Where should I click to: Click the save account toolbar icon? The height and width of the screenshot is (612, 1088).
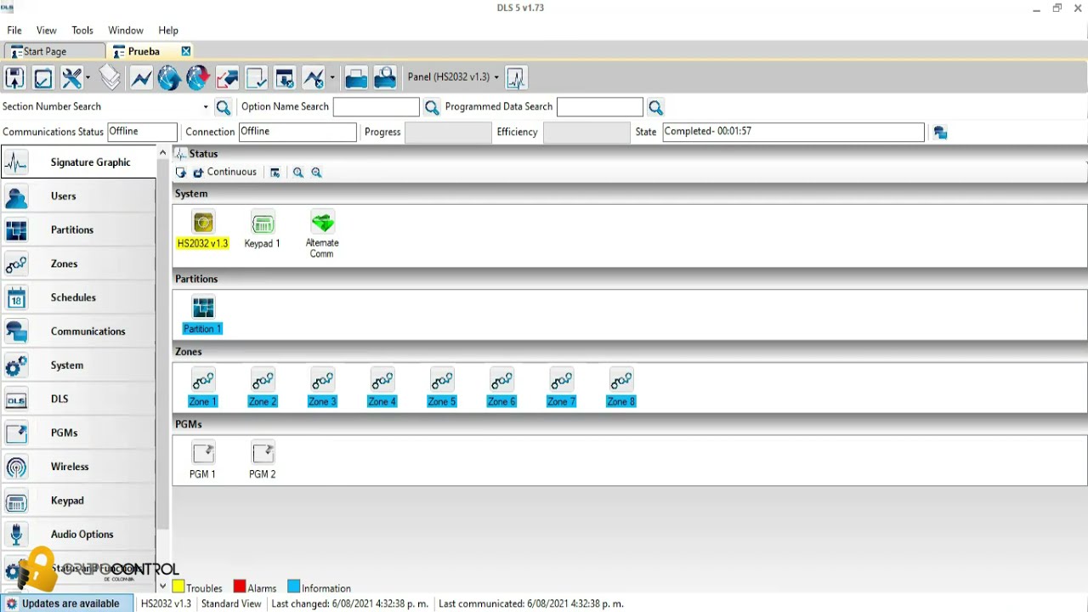[x=14, y=78]
